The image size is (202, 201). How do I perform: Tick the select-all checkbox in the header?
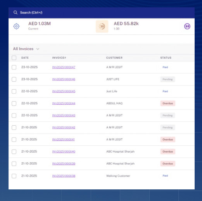(x=14, y=58)
